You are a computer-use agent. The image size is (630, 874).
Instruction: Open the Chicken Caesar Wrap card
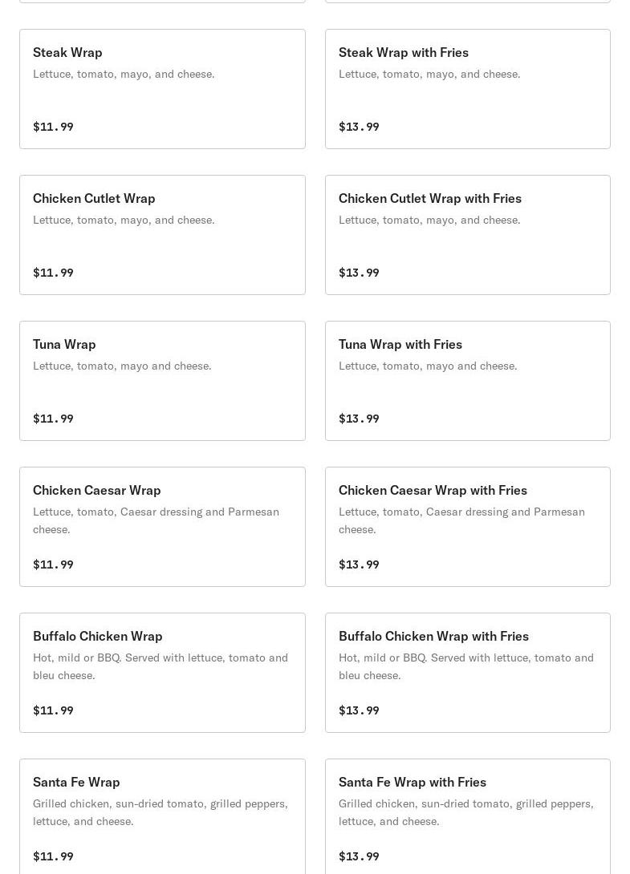click(162, 527)
